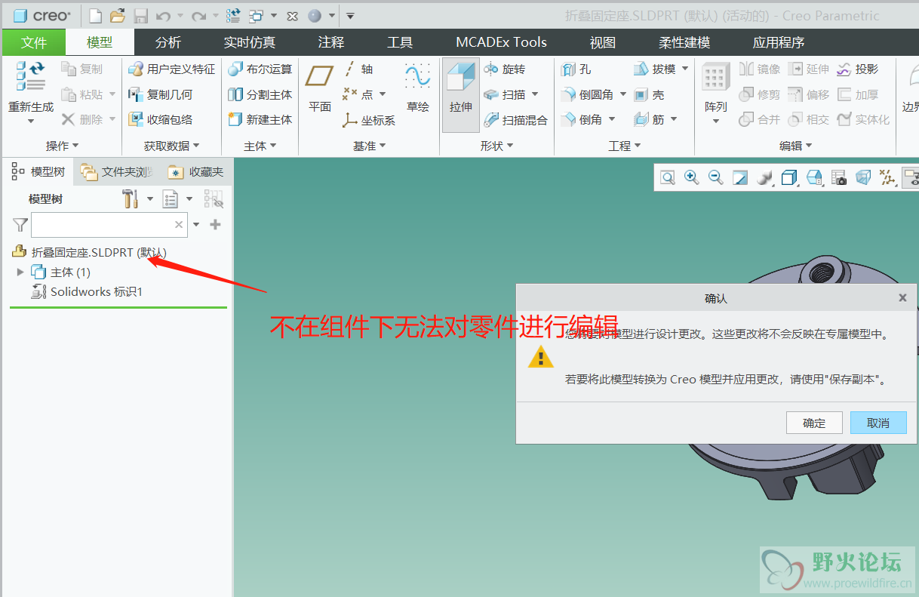
Task: Select the 孔 Hole tool
Action: pyautogui.click(x=576, y=69)
